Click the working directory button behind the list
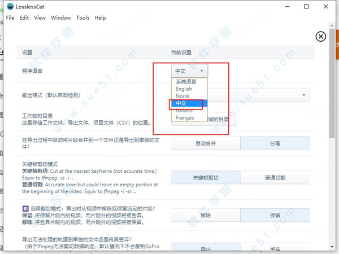The width and height of the screenshot is (339, 254). 221,119
